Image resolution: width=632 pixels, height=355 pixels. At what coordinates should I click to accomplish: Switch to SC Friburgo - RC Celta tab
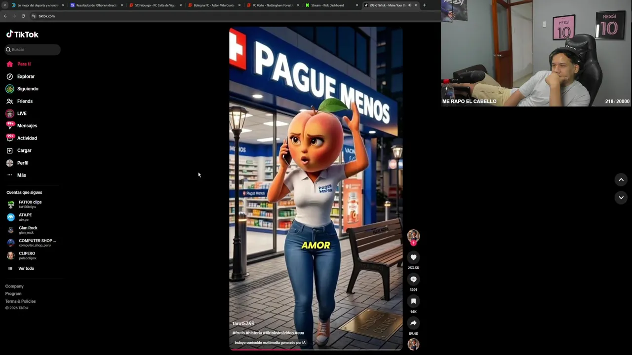tap(155, 5)
